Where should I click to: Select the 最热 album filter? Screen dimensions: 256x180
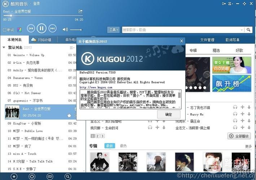tap(123, 146)
